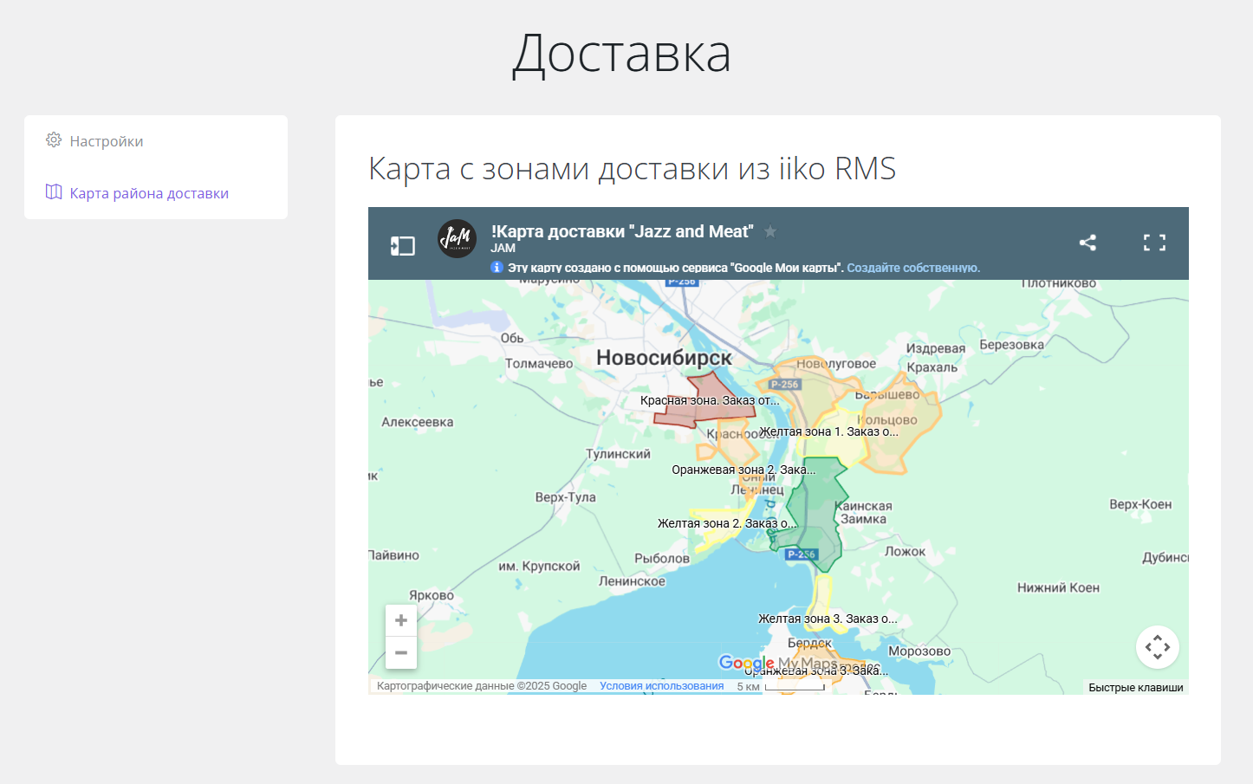The height and width of the screenshot is (784, 1253).
Task: Click the Новосибирск city label on map
Action: click(664, 358)
